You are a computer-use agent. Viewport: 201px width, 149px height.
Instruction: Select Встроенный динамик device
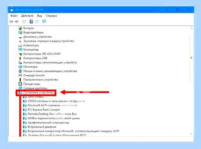click(42, 127)
